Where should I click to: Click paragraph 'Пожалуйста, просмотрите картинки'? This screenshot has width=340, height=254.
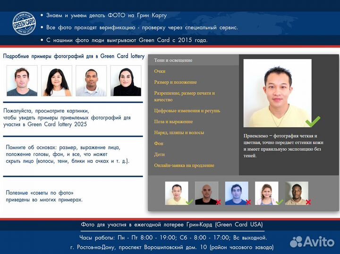pos(67,118)
